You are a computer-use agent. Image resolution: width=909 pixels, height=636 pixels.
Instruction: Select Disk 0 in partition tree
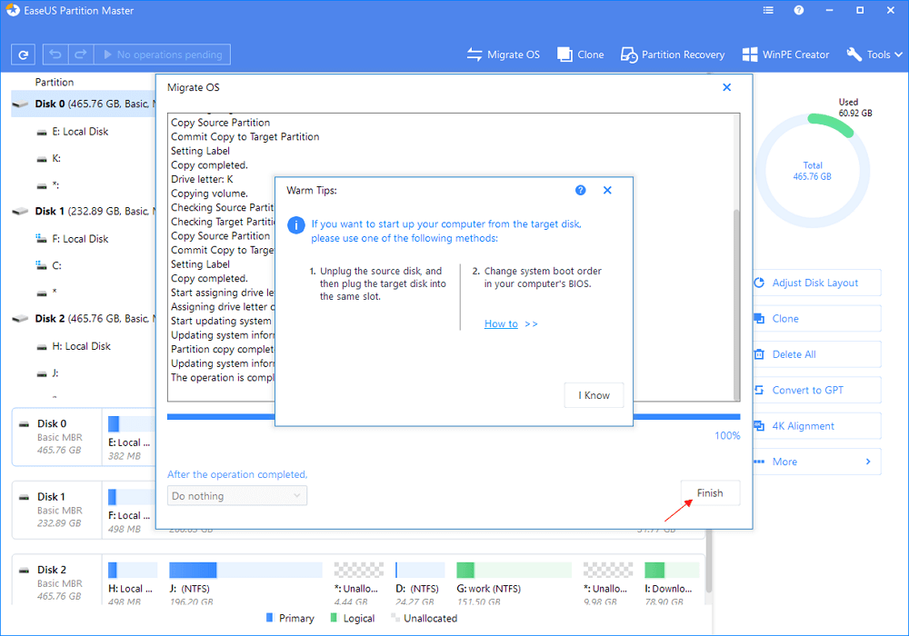pyautogui.click(x=84, y=104)
